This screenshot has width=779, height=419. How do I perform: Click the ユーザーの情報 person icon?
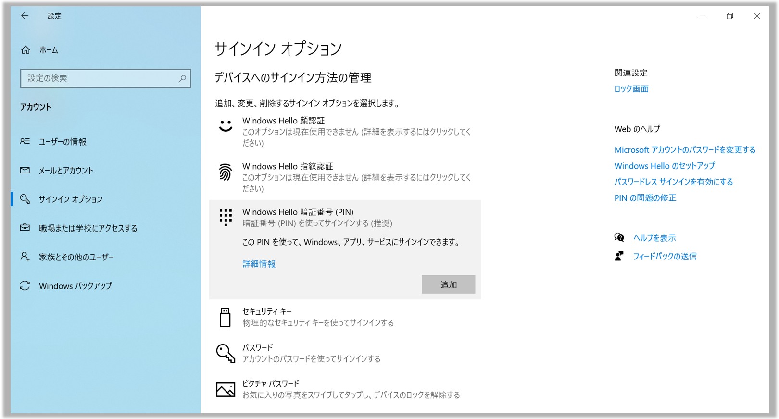coord(25,141)
